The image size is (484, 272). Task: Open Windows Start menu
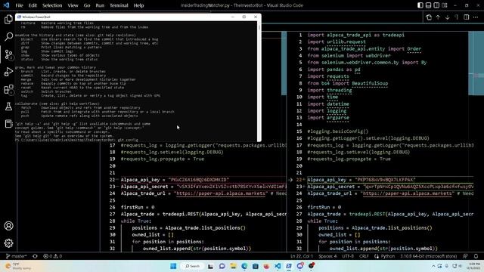click(173, 266)
